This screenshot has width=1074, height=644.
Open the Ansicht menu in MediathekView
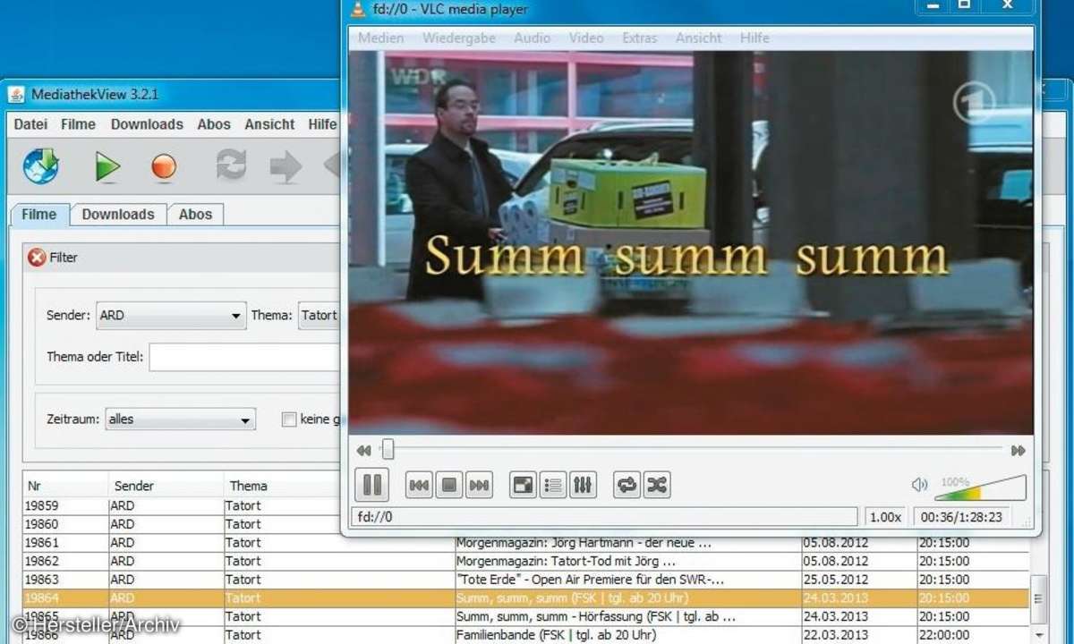click(269, 124)
